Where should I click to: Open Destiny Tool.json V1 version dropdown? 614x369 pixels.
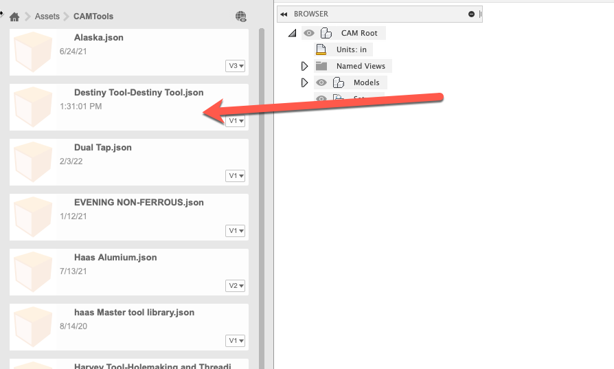click(x=236, y=121)
